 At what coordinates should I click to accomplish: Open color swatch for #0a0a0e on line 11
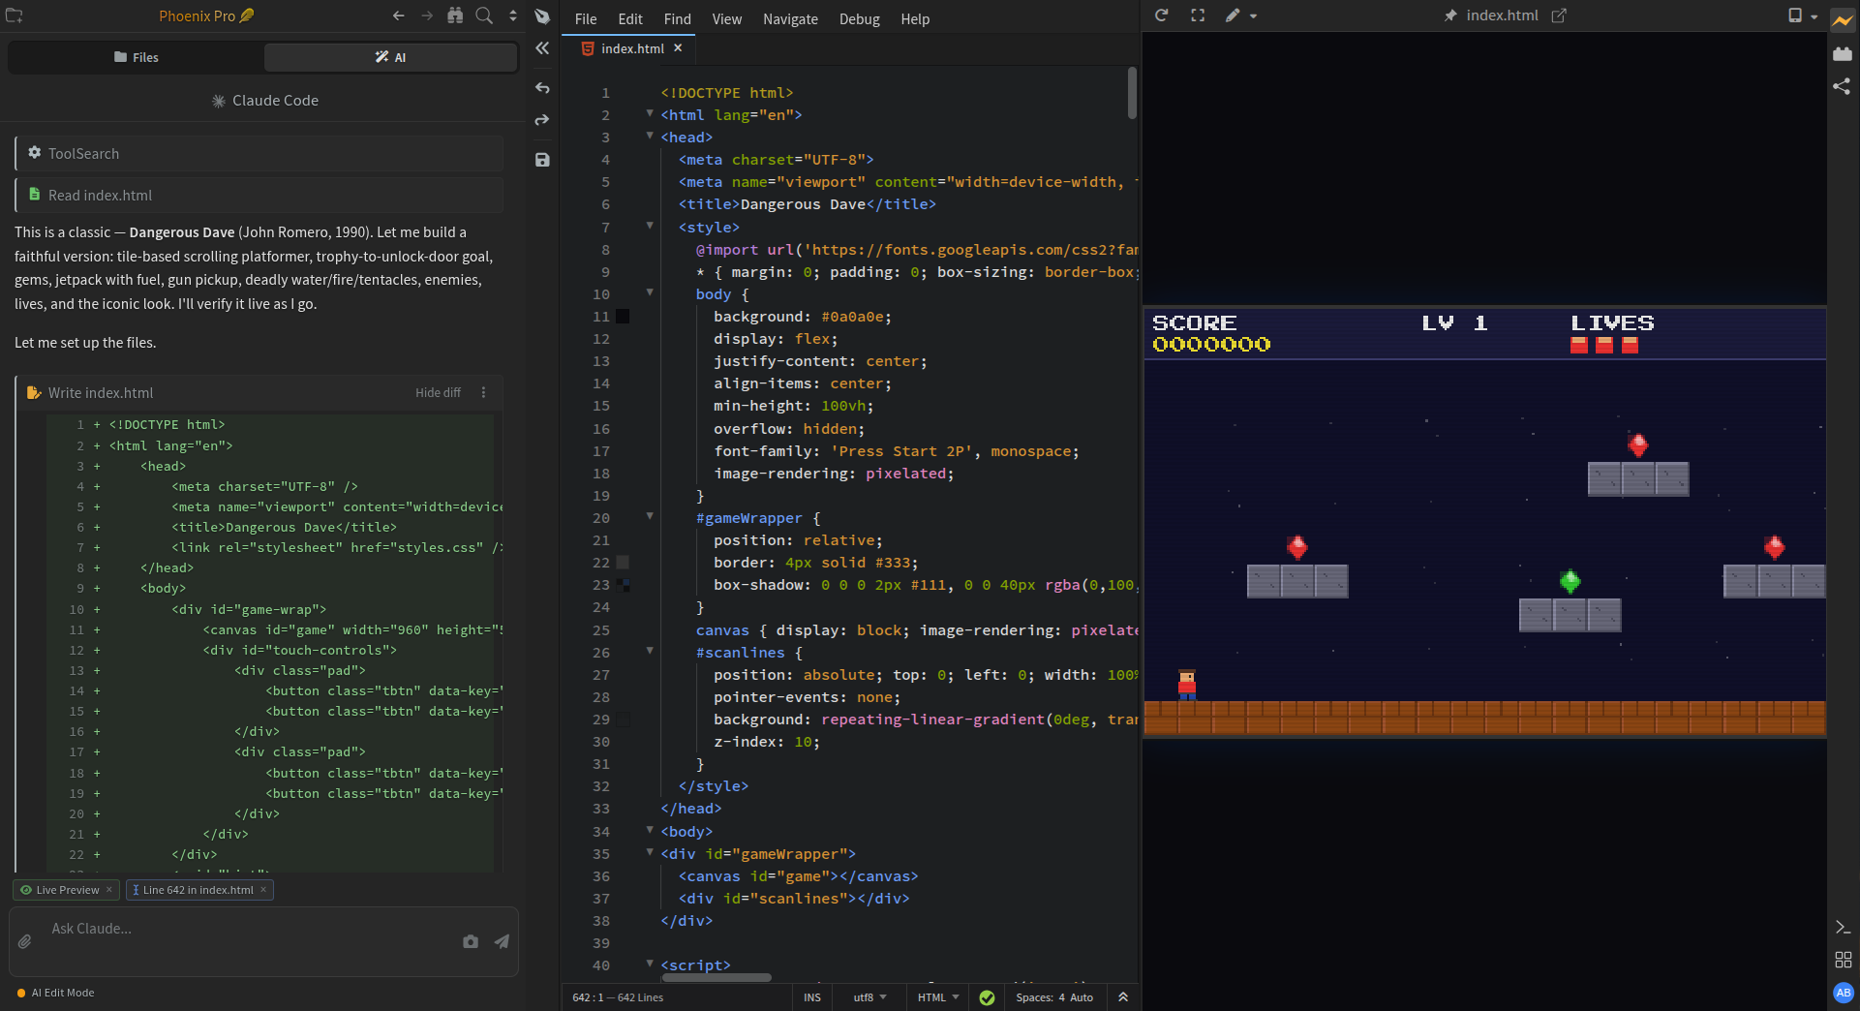pyautogui.click(x=623, y=317)
